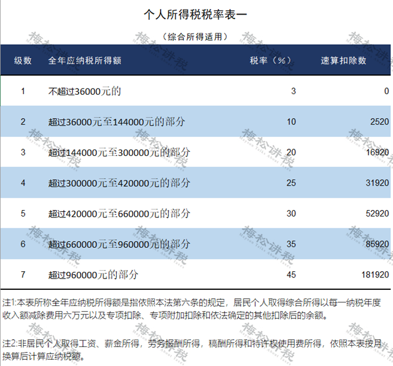
Task: Click tax rate value 10
Action: pyautogui.click(x=291, y=122)
